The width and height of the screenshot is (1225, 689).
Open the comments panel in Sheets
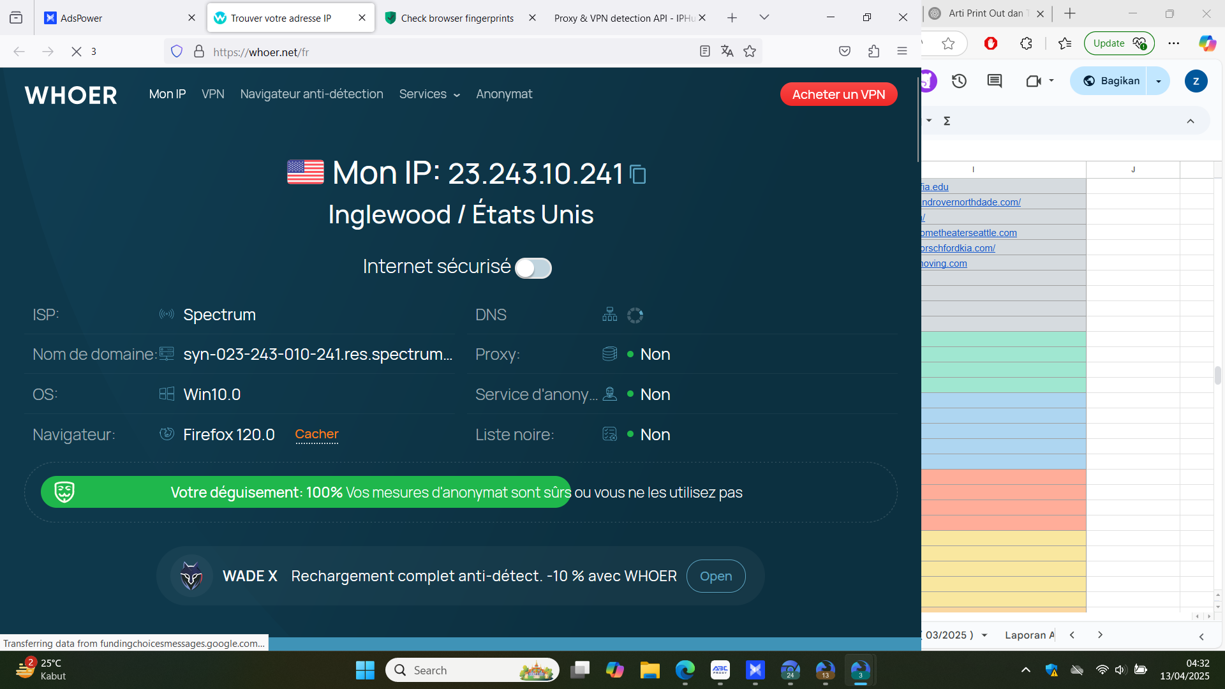995,81
